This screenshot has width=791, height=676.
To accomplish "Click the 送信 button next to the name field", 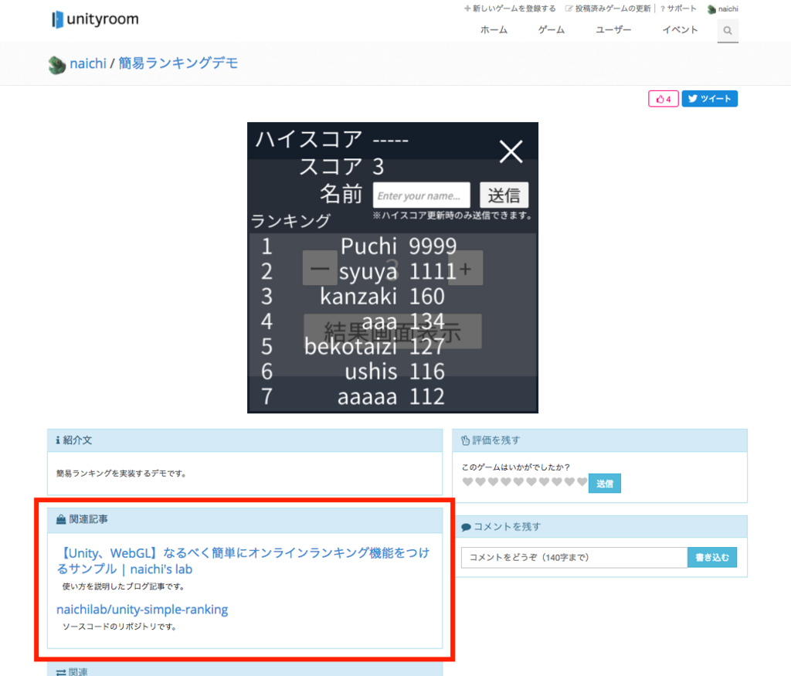I will [504, 195].
